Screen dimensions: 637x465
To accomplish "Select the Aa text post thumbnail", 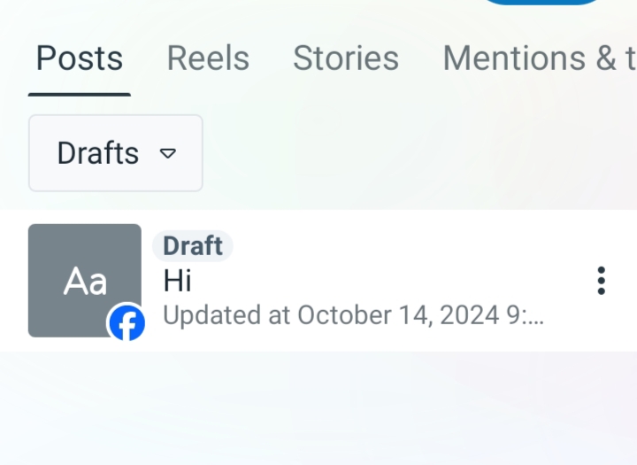I will [x=85, y=280].
